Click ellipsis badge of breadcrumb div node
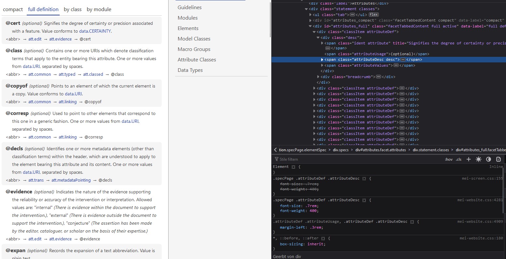The image size is (506, 259). tap(378, 77)
